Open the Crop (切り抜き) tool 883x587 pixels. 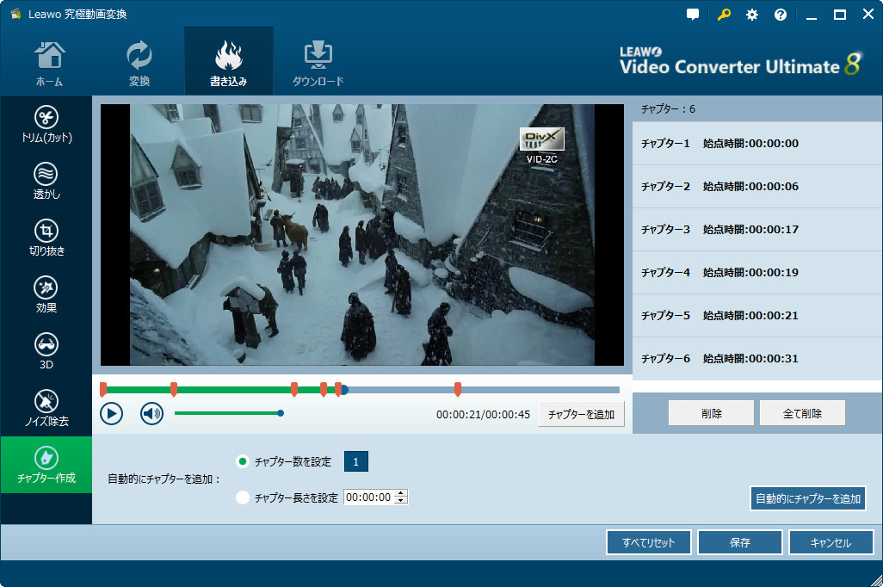pyautogui.click(x=46, y=238)
